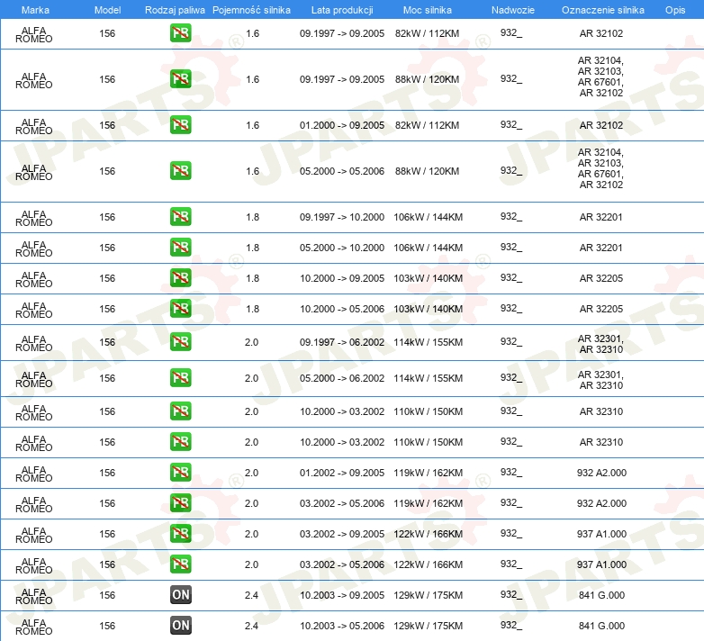Click the Marka column header
This screenshot has width=704, height=641.
pos(35,10)
